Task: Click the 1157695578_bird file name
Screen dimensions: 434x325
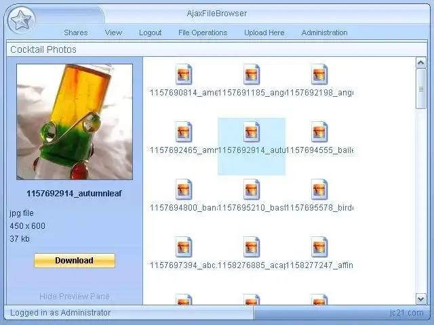Action: [319, 208]
